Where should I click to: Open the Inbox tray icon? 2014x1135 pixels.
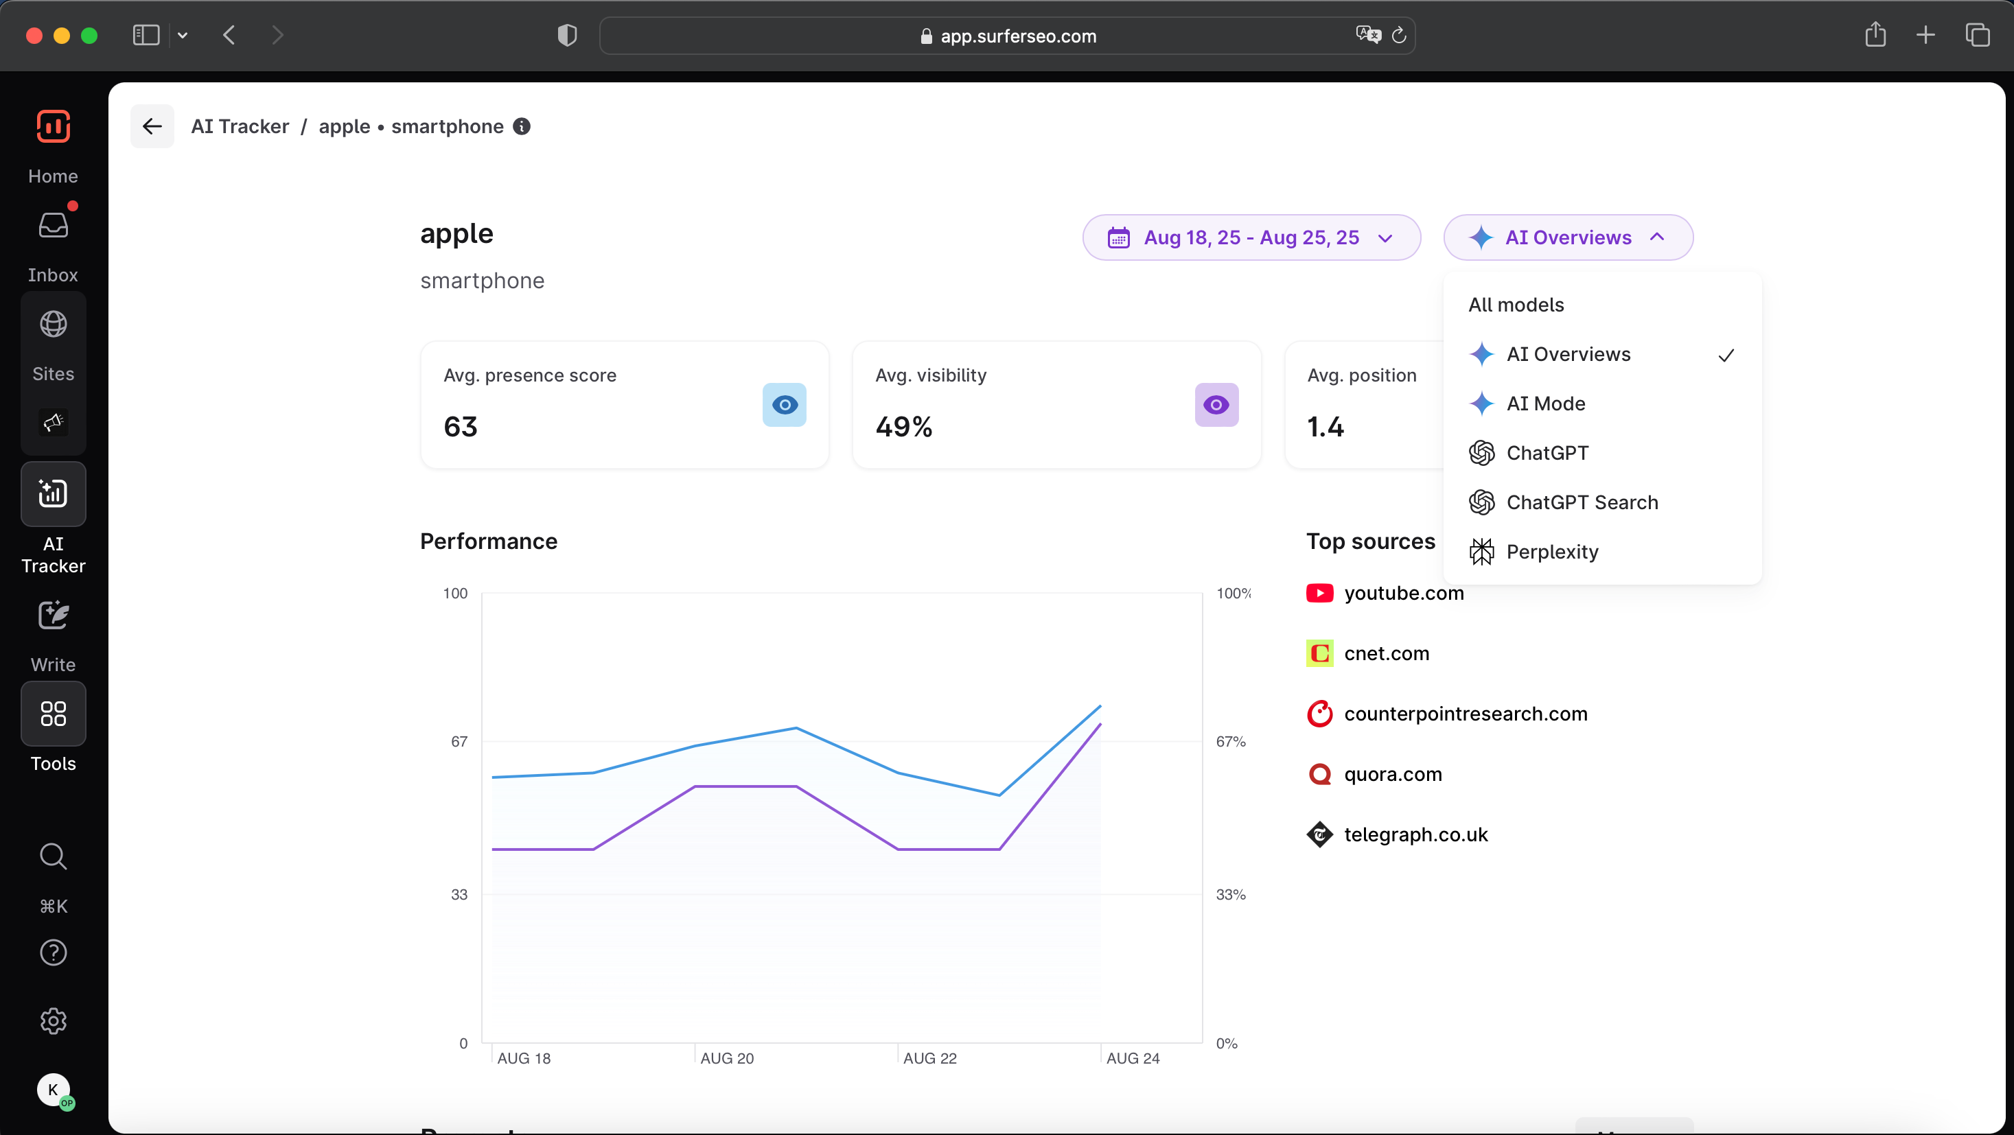53,225
